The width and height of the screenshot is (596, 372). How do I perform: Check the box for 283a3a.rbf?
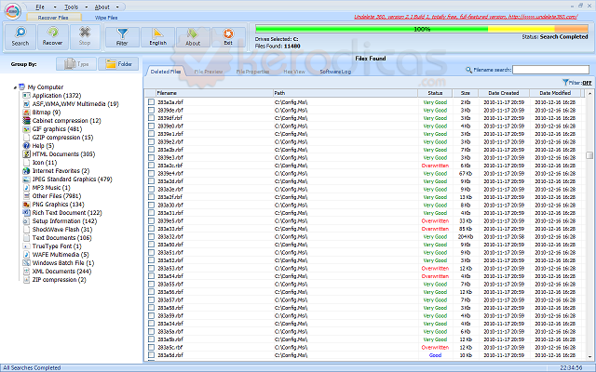(x=152, y=102)
